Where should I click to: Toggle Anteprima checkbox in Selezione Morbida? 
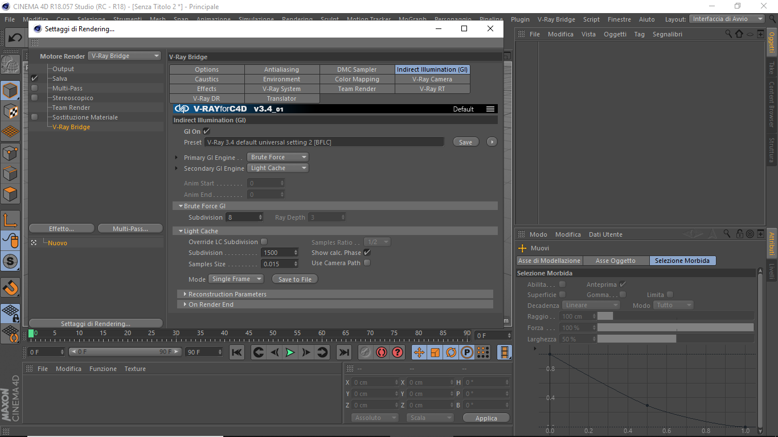point(623,284)
